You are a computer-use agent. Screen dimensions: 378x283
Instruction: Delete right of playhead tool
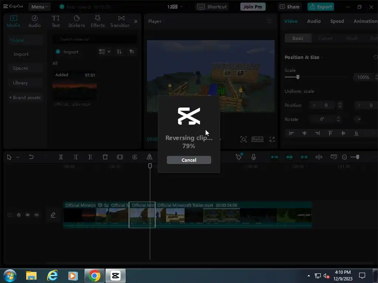(90, 157)
